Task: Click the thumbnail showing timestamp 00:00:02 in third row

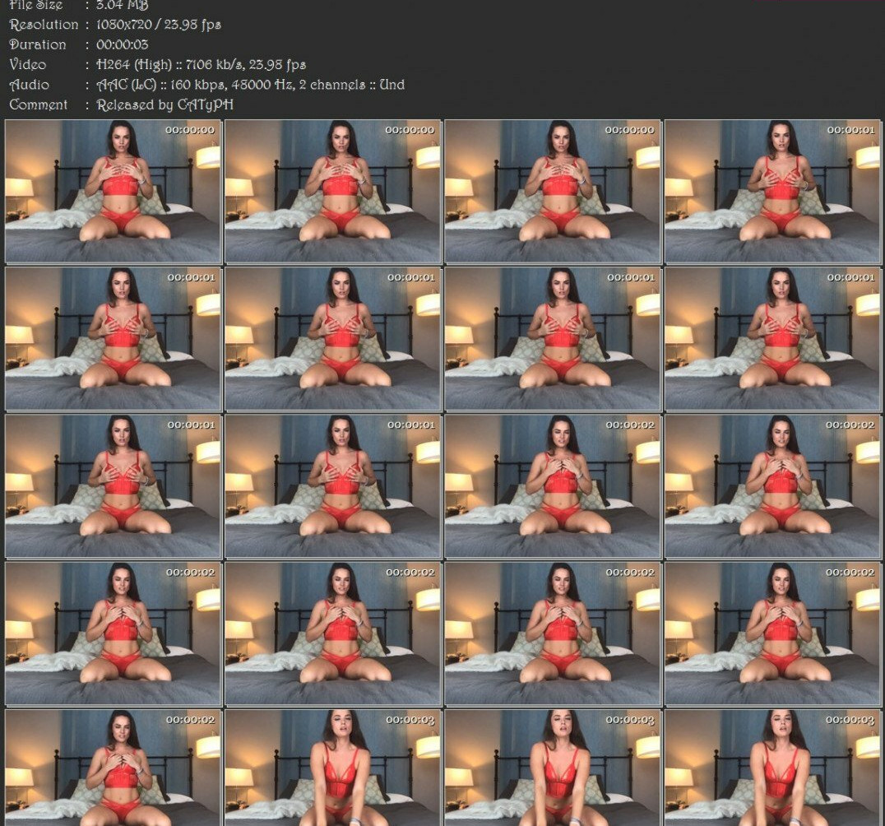Action: coord(552,486)
